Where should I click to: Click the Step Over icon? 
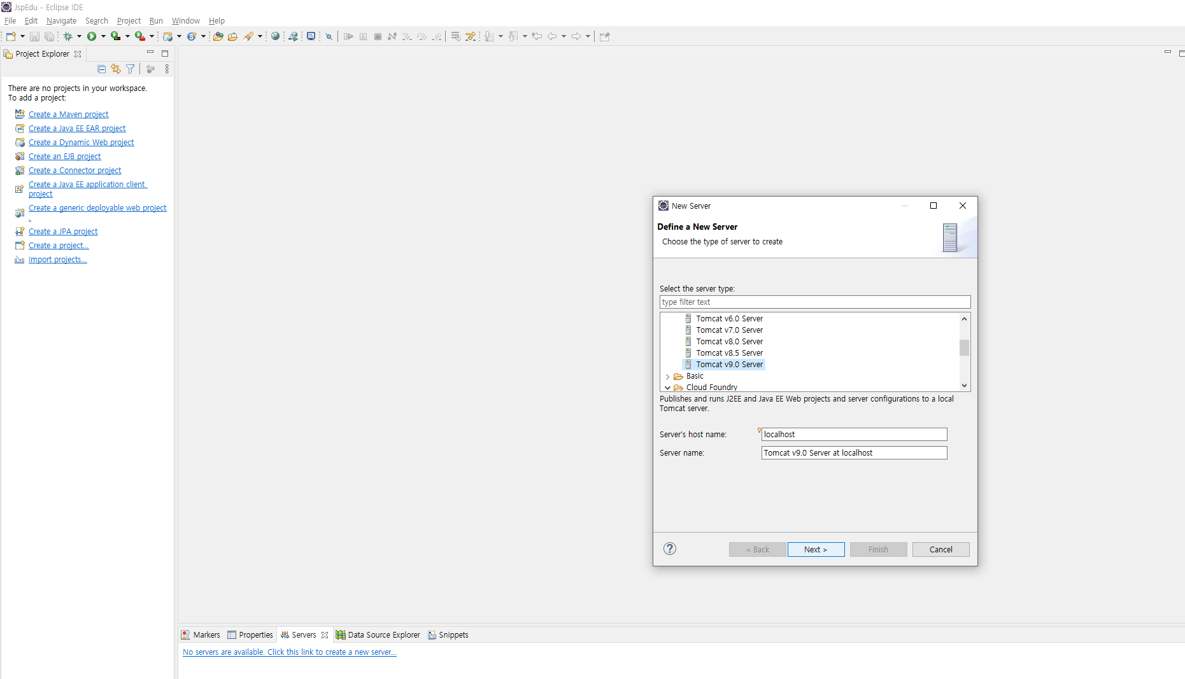click(x=422, y=36)
